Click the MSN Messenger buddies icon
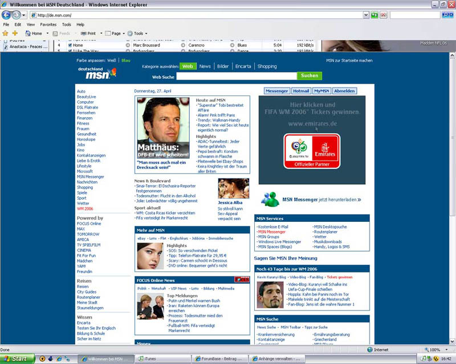Screen dimensions: 456x364 click(270, 200)
